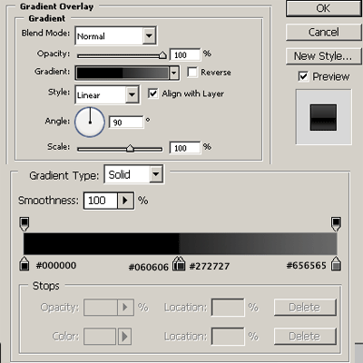Uncheck the Preview checkbox

point(303,76)
